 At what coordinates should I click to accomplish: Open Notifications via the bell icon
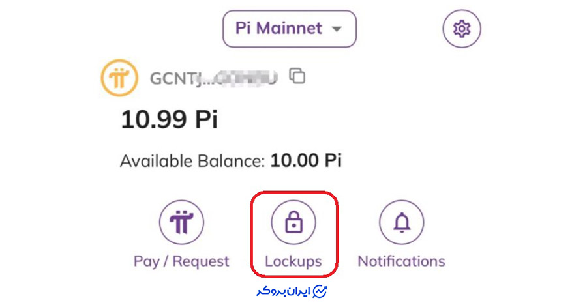click(401, 222)
